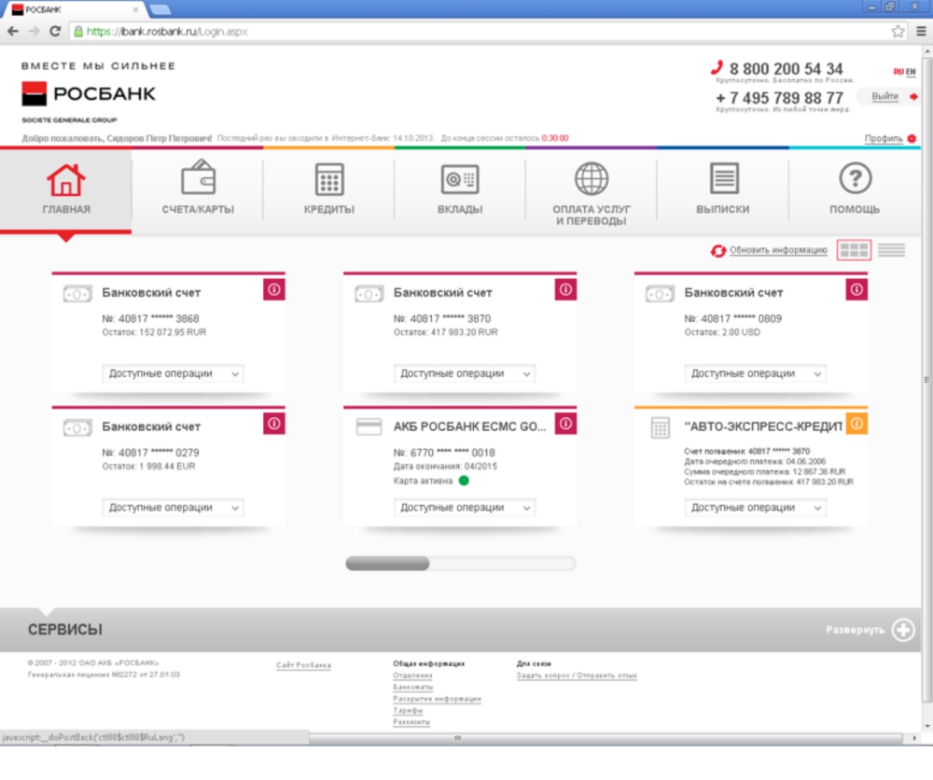The image size is (933, 780).
Task: Open the Chrome menu icon
Action: [921, 32]
